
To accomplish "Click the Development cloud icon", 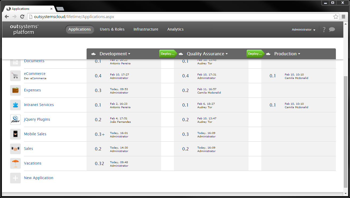I will click(x=93, y=54).
